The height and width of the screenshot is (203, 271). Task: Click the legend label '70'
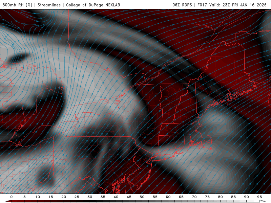tap(194, 197)
